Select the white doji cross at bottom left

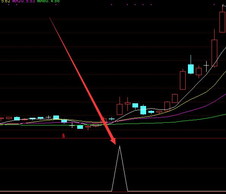click(x=72, y=125)
